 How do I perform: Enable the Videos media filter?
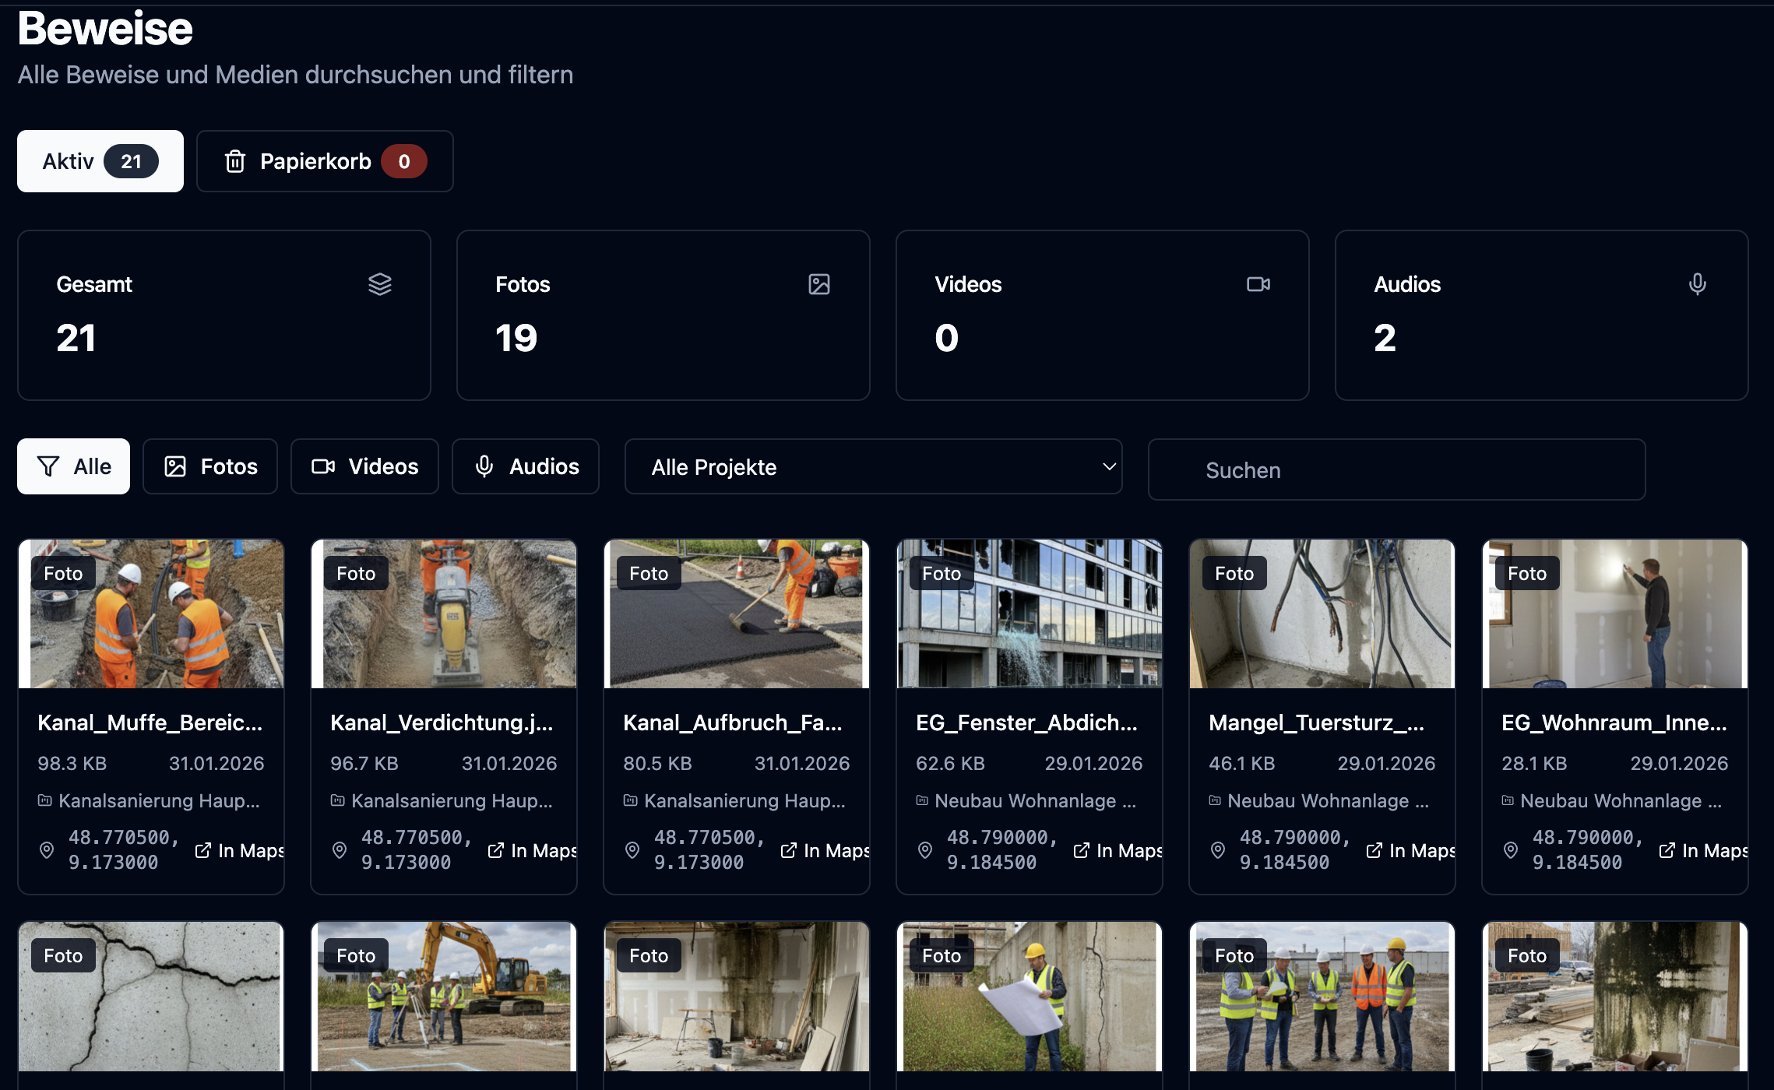pyautogui.click(x=364, y=466)
